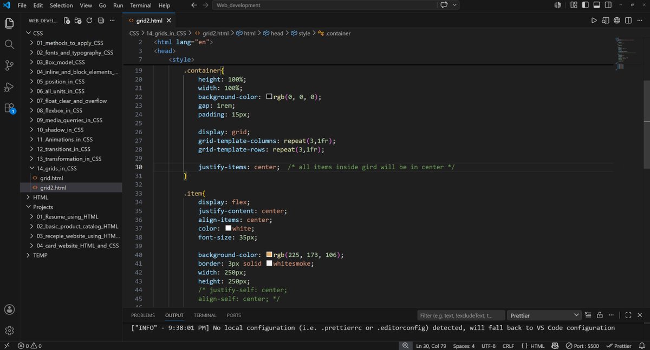This screenshot has height=350, width=650.
Task: Open output panel more actions ellipsis
Action: [611, 315]
